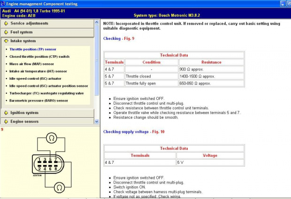This screenshot has height=199, width=291.
Task: Open Turbocharger (TC) wastegate regulating valve
Action: point(46,93)
